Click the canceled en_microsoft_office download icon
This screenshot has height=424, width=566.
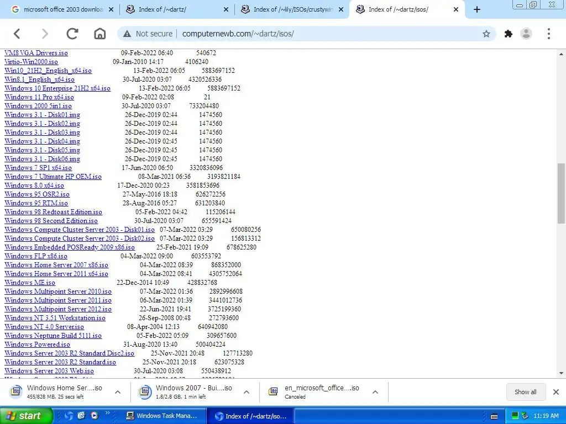(x=273, y=391)
